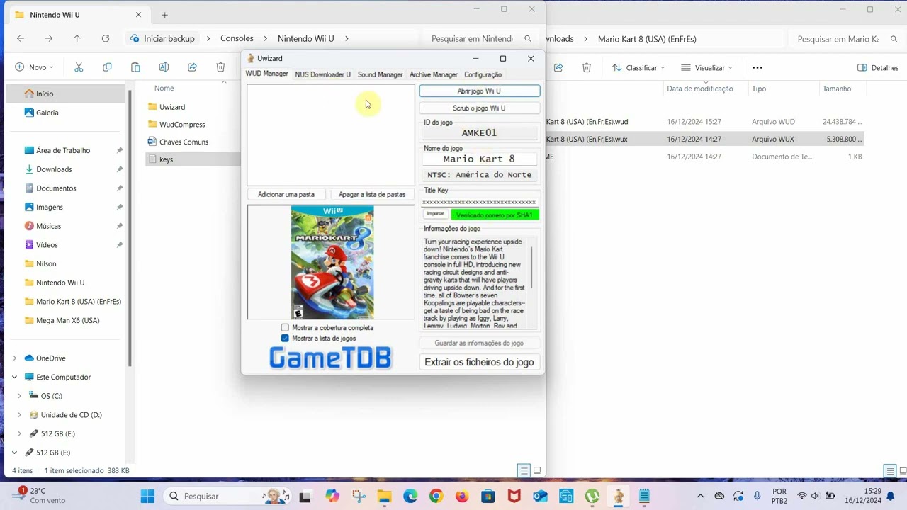Click the Importar title key button
The height and width of the screenshot is (510, 907).
(x=435, y=214)
